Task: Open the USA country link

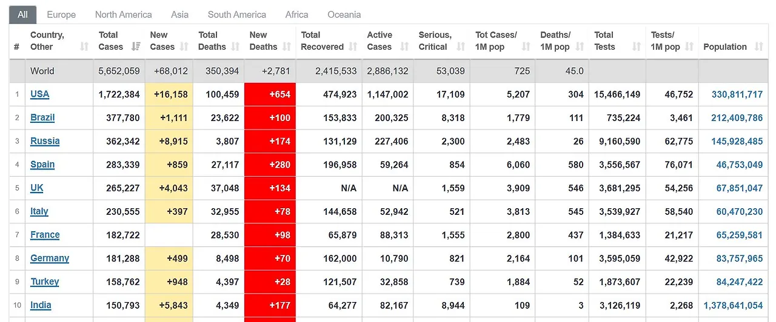Action: point(39,94)
